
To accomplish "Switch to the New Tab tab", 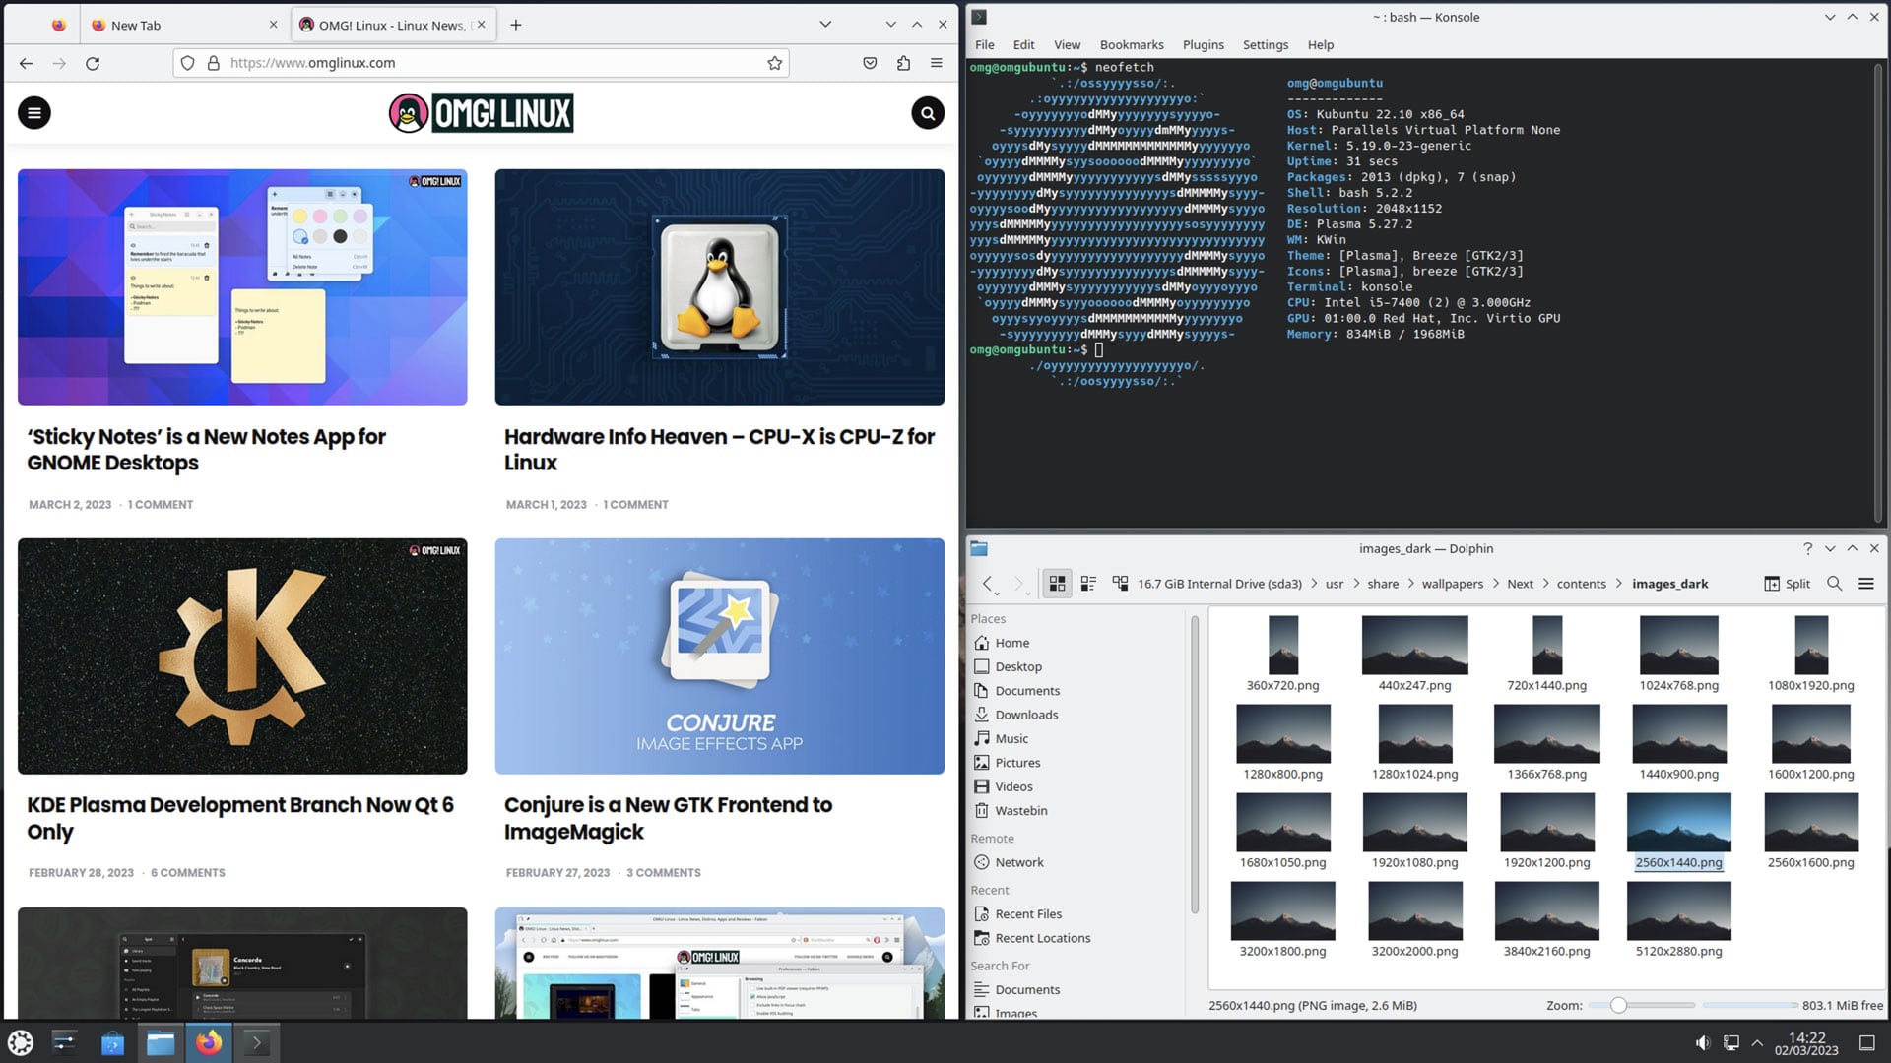I will click(x=183, y=25).
